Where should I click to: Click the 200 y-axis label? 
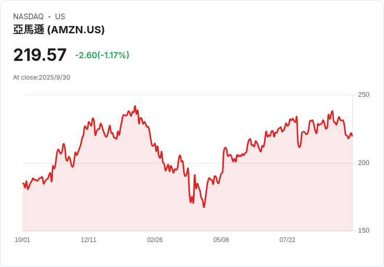pos(364,163)
